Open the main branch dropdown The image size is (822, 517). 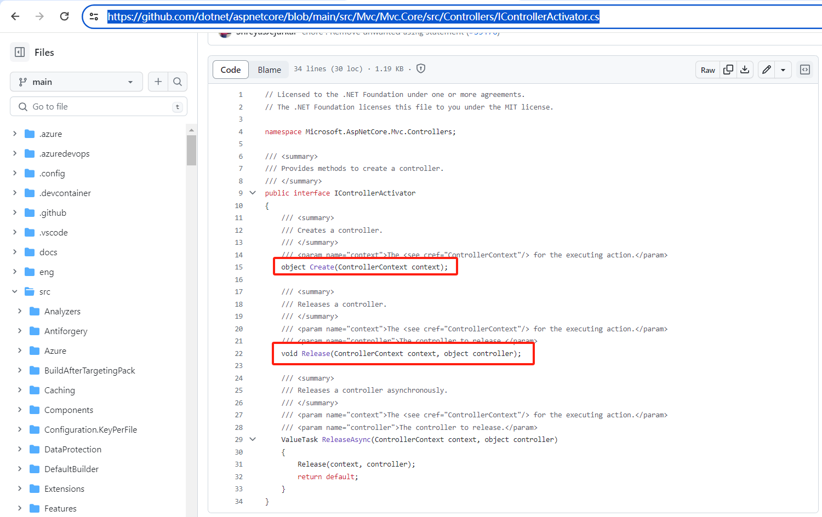tap(76, 82)
